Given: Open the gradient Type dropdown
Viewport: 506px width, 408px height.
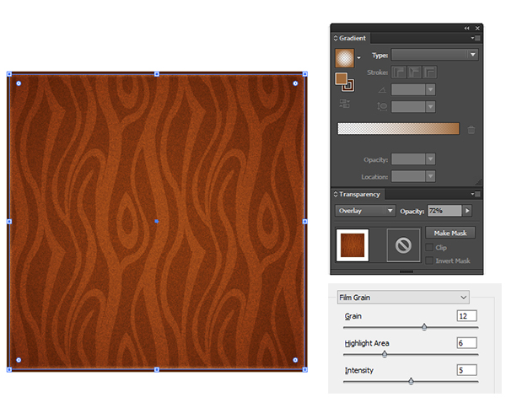Looking at the screenshot, I should click(434, 55).
